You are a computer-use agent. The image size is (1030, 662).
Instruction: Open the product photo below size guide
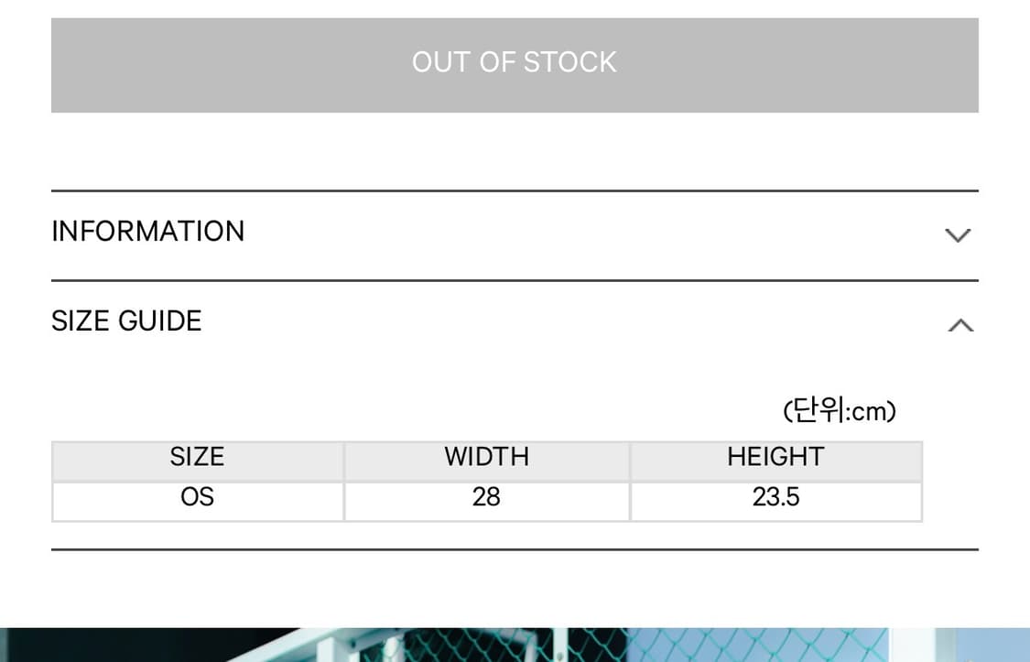[x=515, y=645]
